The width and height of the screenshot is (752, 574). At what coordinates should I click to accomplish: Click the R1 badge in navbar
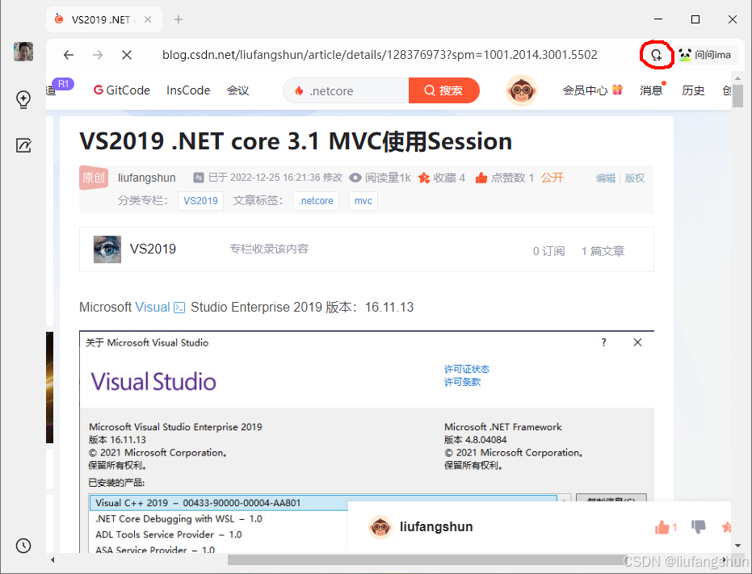tap(63, 84)
